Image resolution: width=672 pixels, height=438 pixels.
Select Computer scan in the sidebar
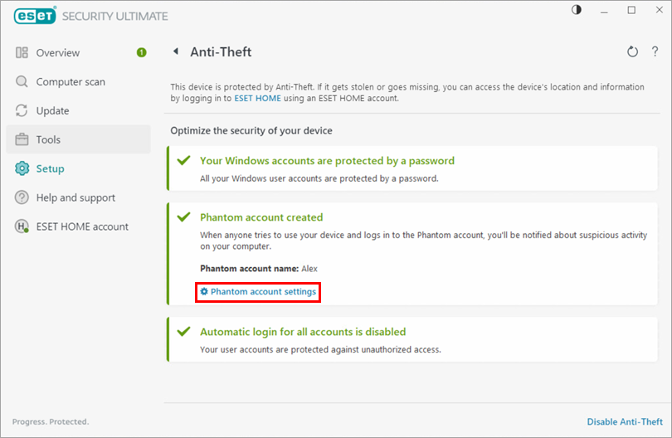[71, 82]
